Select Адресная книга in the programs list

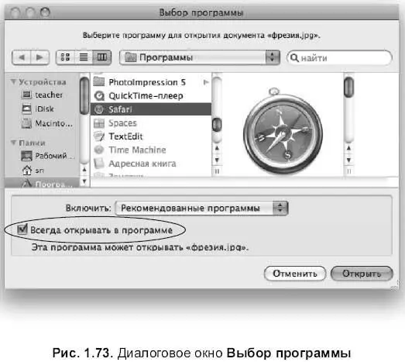click(150, 164)
